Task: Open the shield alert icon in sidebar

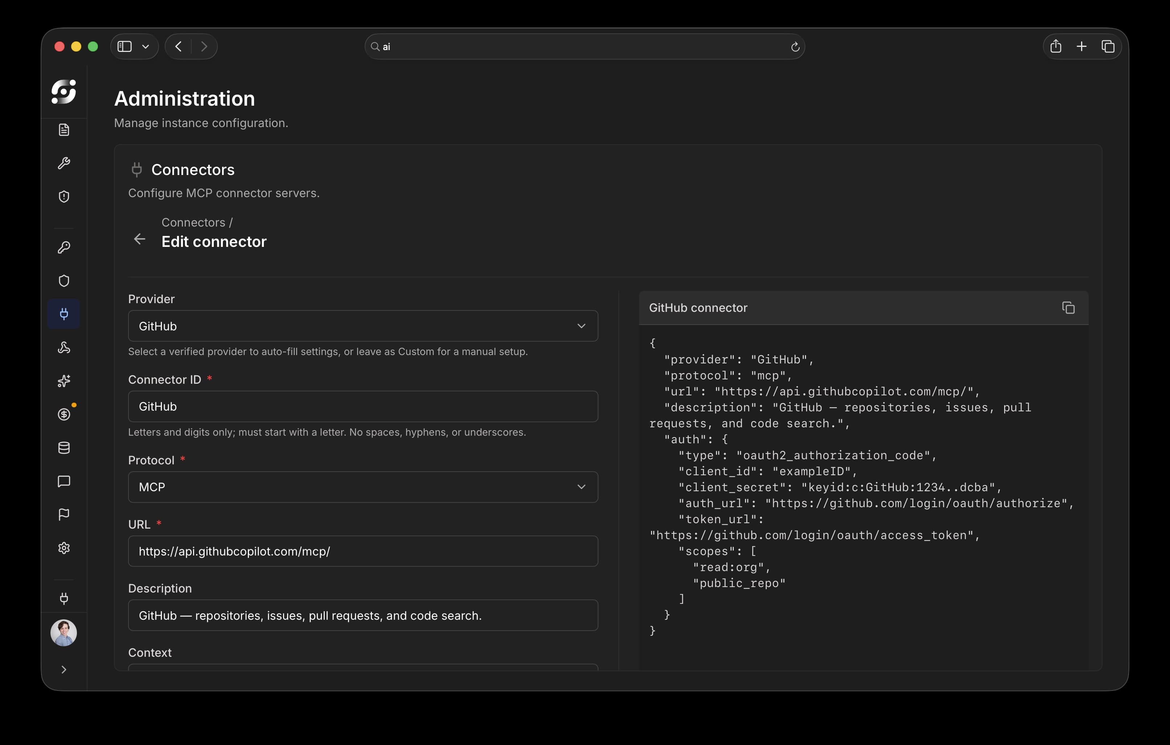Action: click(x=64, y=196)
